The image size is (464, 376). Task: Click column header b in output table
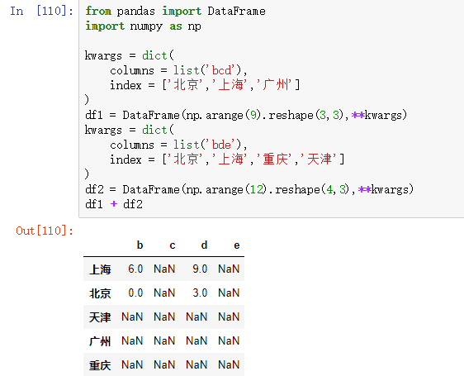140,245
